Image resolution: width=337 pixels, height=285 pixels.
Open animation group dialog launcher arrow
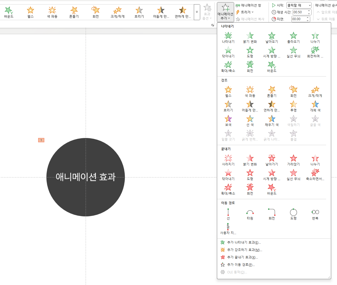[x=212, y=25]
